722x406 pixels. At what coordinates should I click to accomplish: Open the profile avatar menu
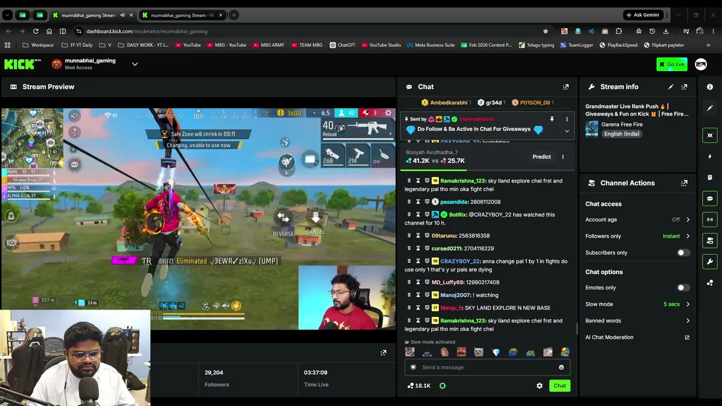pyautogui.click(x=701, y=64)
